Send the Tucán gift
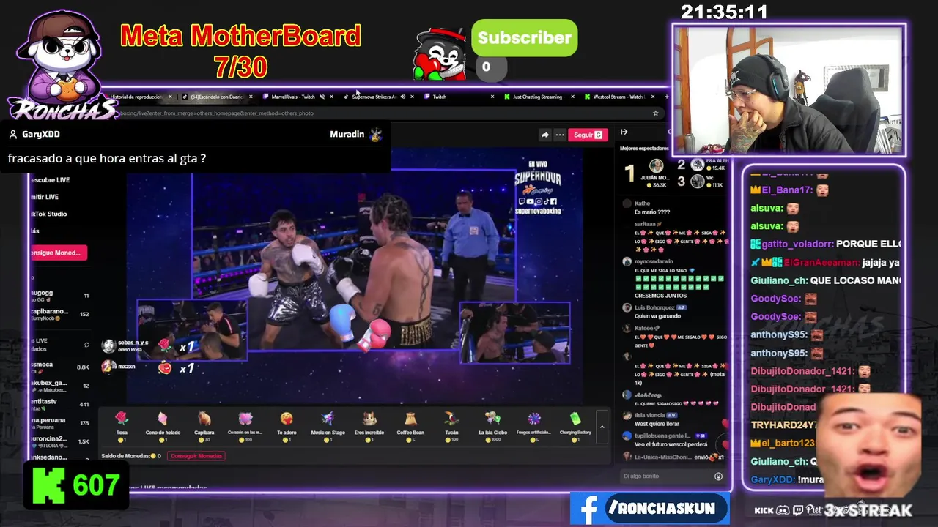This screenshot has height=527, width=938. (x=451, y=425)
